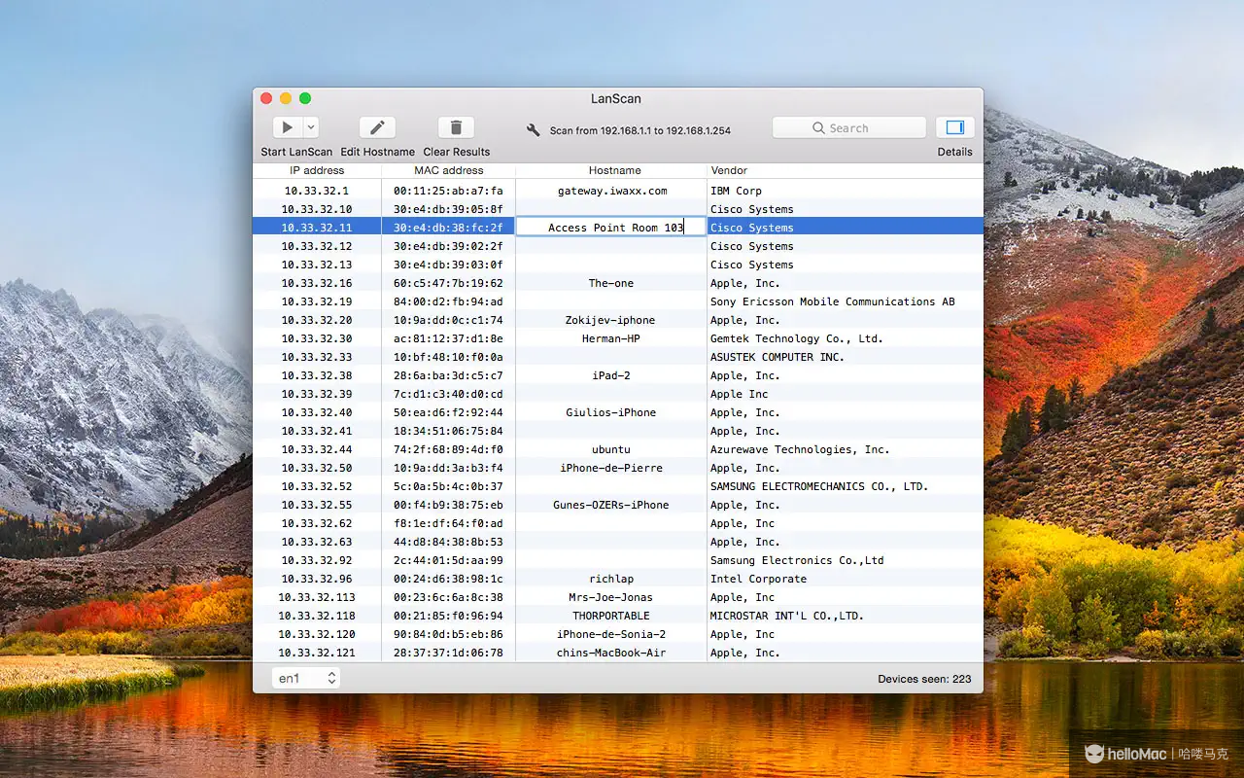Sort by the MAC address column header
Viewport: 1244px width, 778px height.
pyautogui.click(x=448, y=170)
